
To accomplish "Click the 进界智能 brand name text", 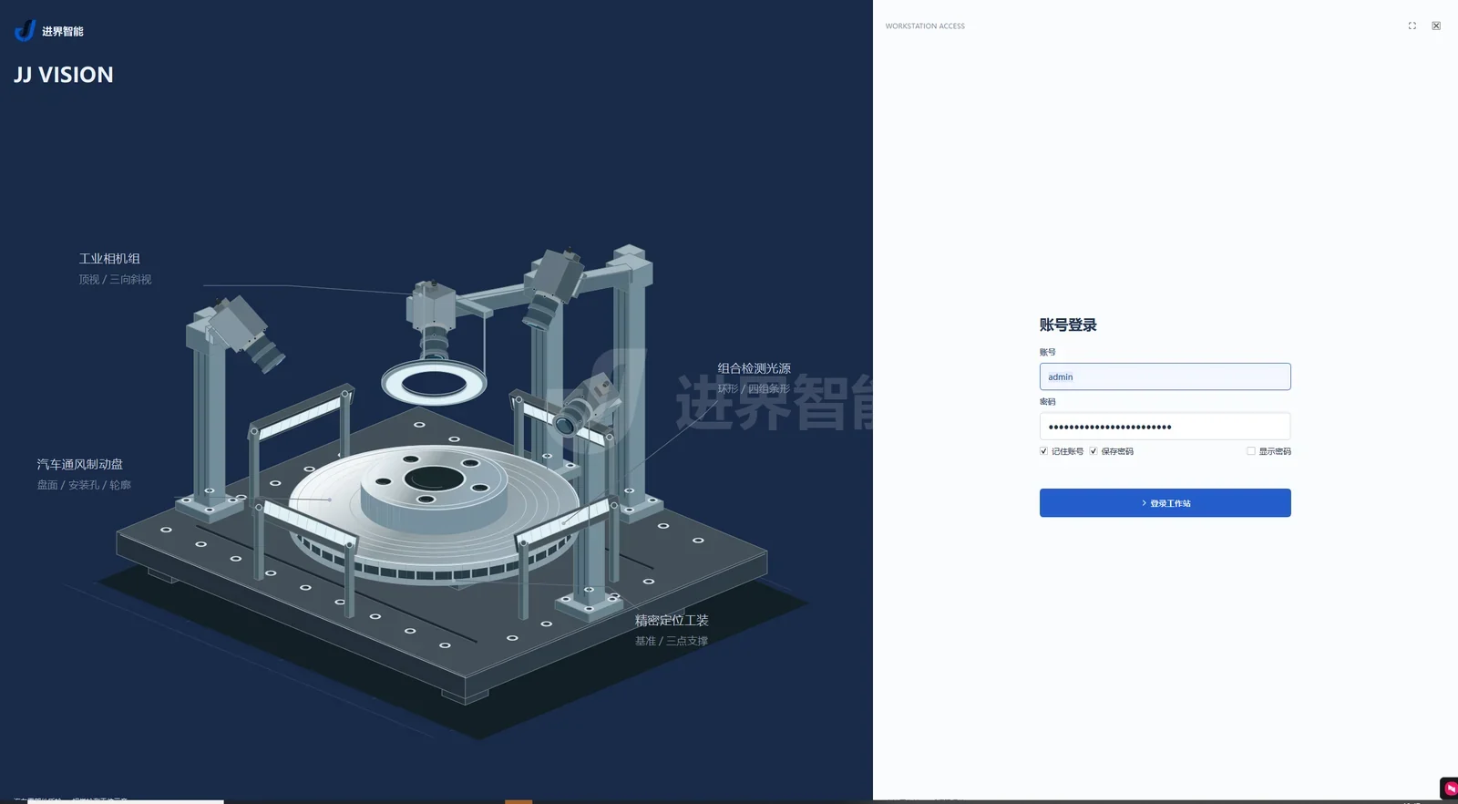I will [63, 31].
